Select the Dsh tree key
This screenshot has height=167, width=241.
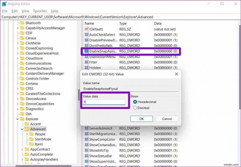click(x=29, y=114)
